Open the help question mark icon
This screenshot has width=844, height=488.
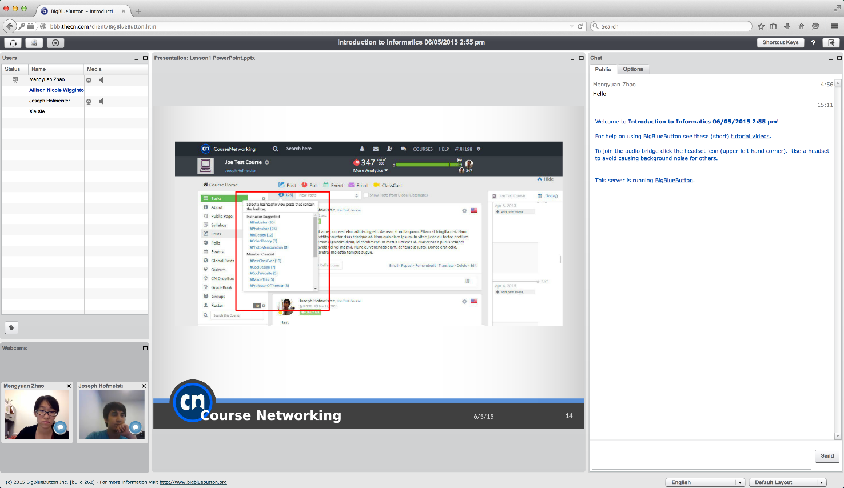pyautogui.click(x=813, y=43)
